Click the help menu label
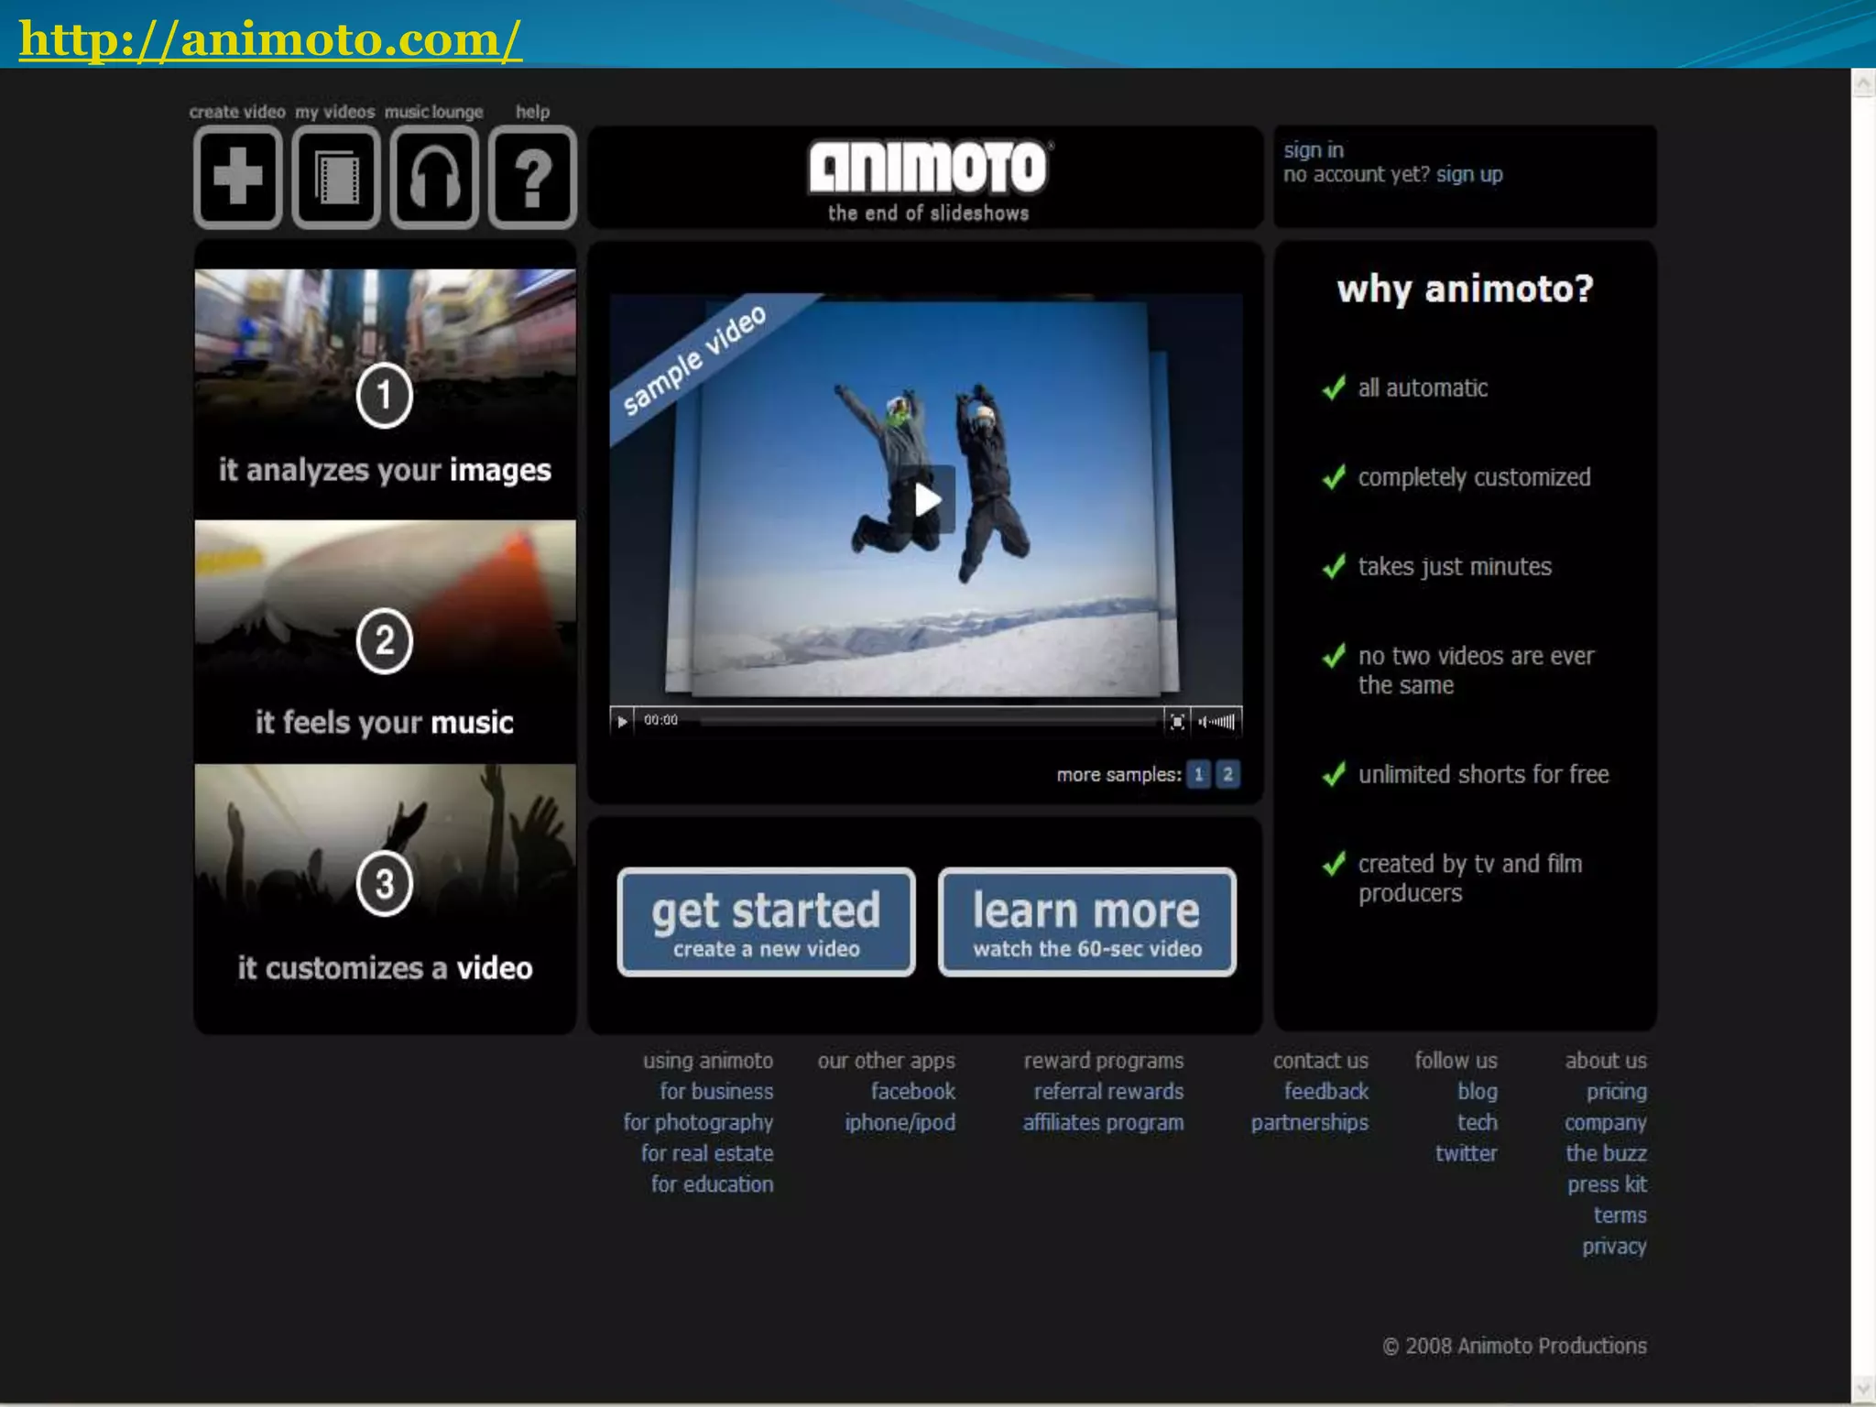The image size is (1876, 1407). (x=532, y=112)
